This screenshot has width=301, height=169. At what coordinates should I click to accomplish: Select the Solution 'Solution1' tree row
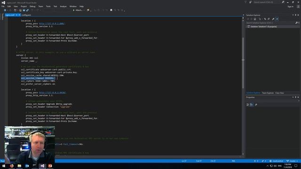[273, 26]
